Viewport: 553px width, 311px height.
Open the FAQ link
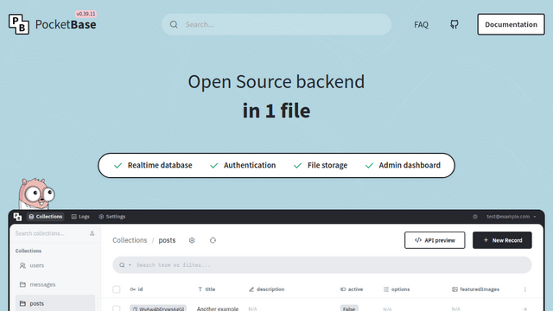pos(421,24)
